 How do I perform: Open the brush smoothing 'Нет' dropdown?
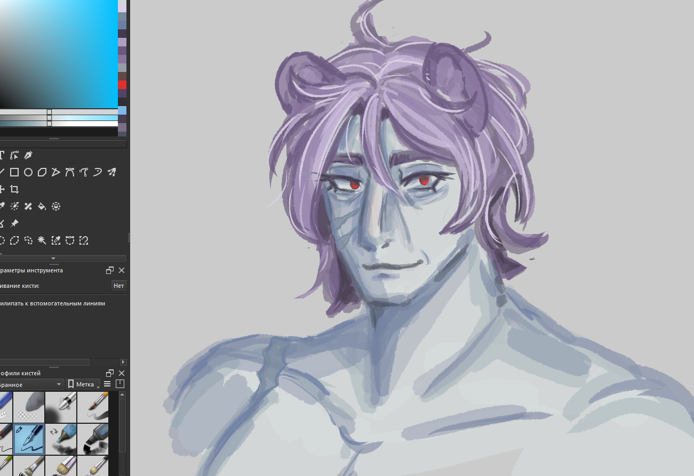pos(118,286)
